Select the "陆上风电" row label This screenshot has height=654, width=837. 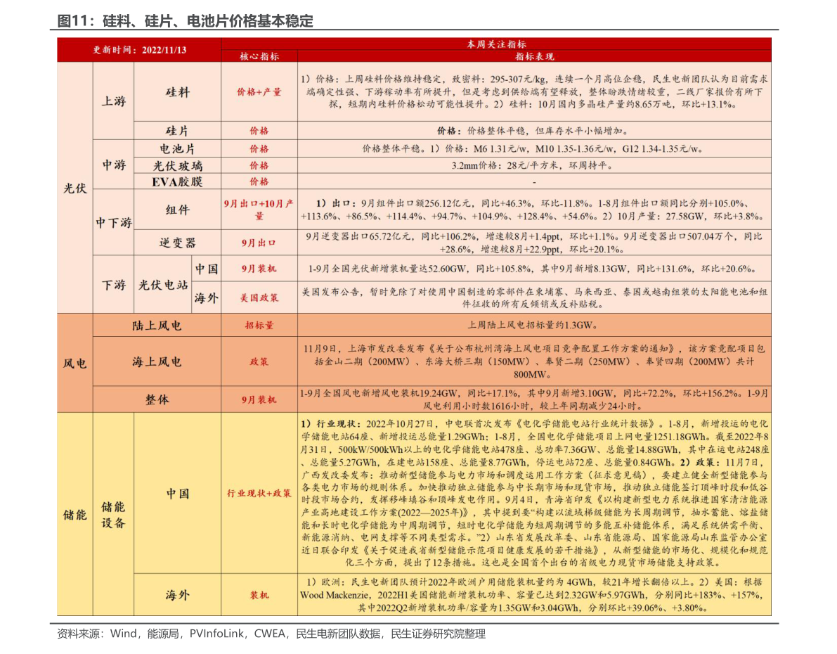click(x=157, y=326)
